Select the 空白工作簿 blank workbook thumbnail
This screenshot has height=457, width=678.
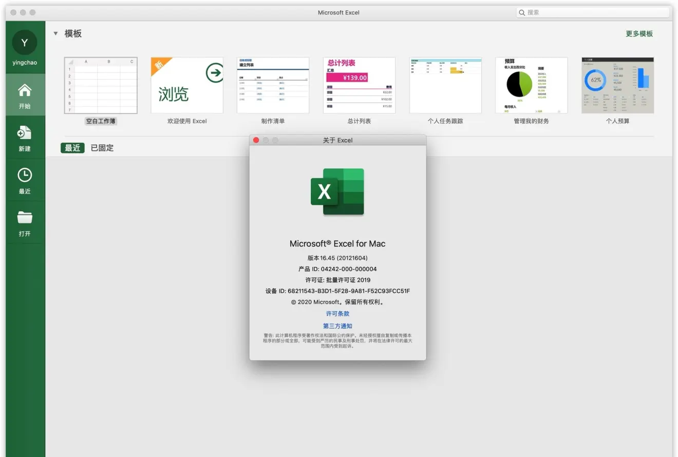coord(101,85)
